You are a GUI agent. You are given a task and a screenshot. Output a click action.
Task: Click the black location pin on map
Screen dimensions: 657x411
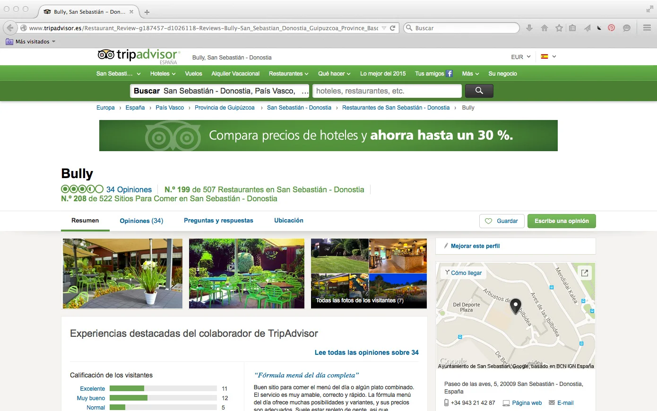click(x=516, y=307)
